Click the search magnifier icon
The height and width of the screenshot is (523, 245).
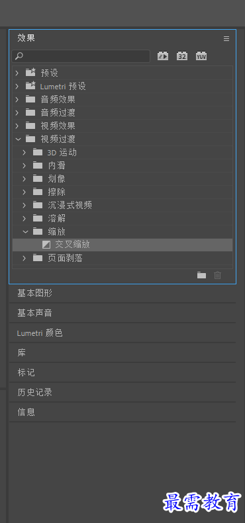pos(19,56)
